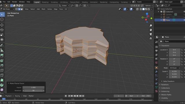Viewport: 185px width, 104px height.
Task: Select the Extrude Region tool
Action: click(x=2, y=60)
